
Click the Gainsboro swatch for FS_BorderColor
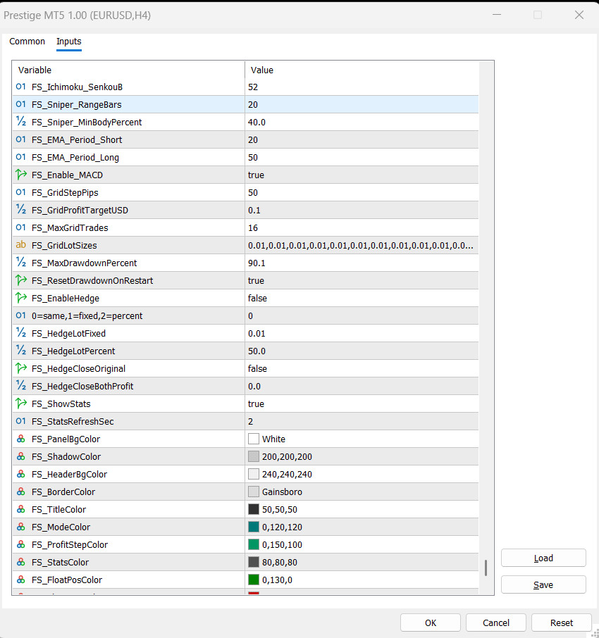(x=254, y=492)
